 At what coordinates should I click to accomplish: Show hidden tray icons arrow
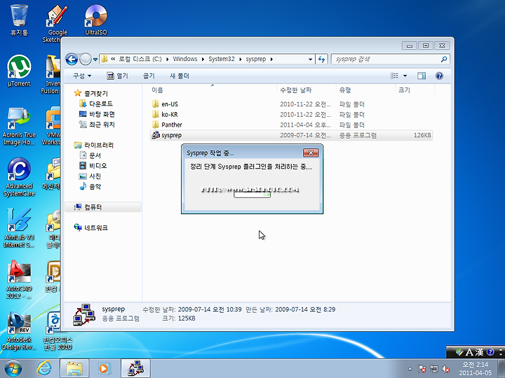pos(410,369)
